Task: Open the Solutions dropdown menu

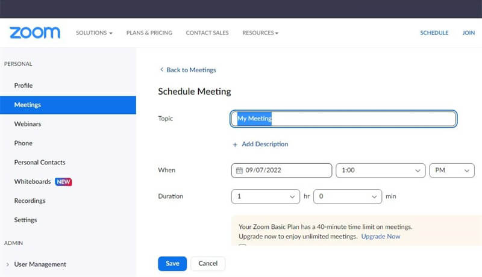Action: click(94, 33)
